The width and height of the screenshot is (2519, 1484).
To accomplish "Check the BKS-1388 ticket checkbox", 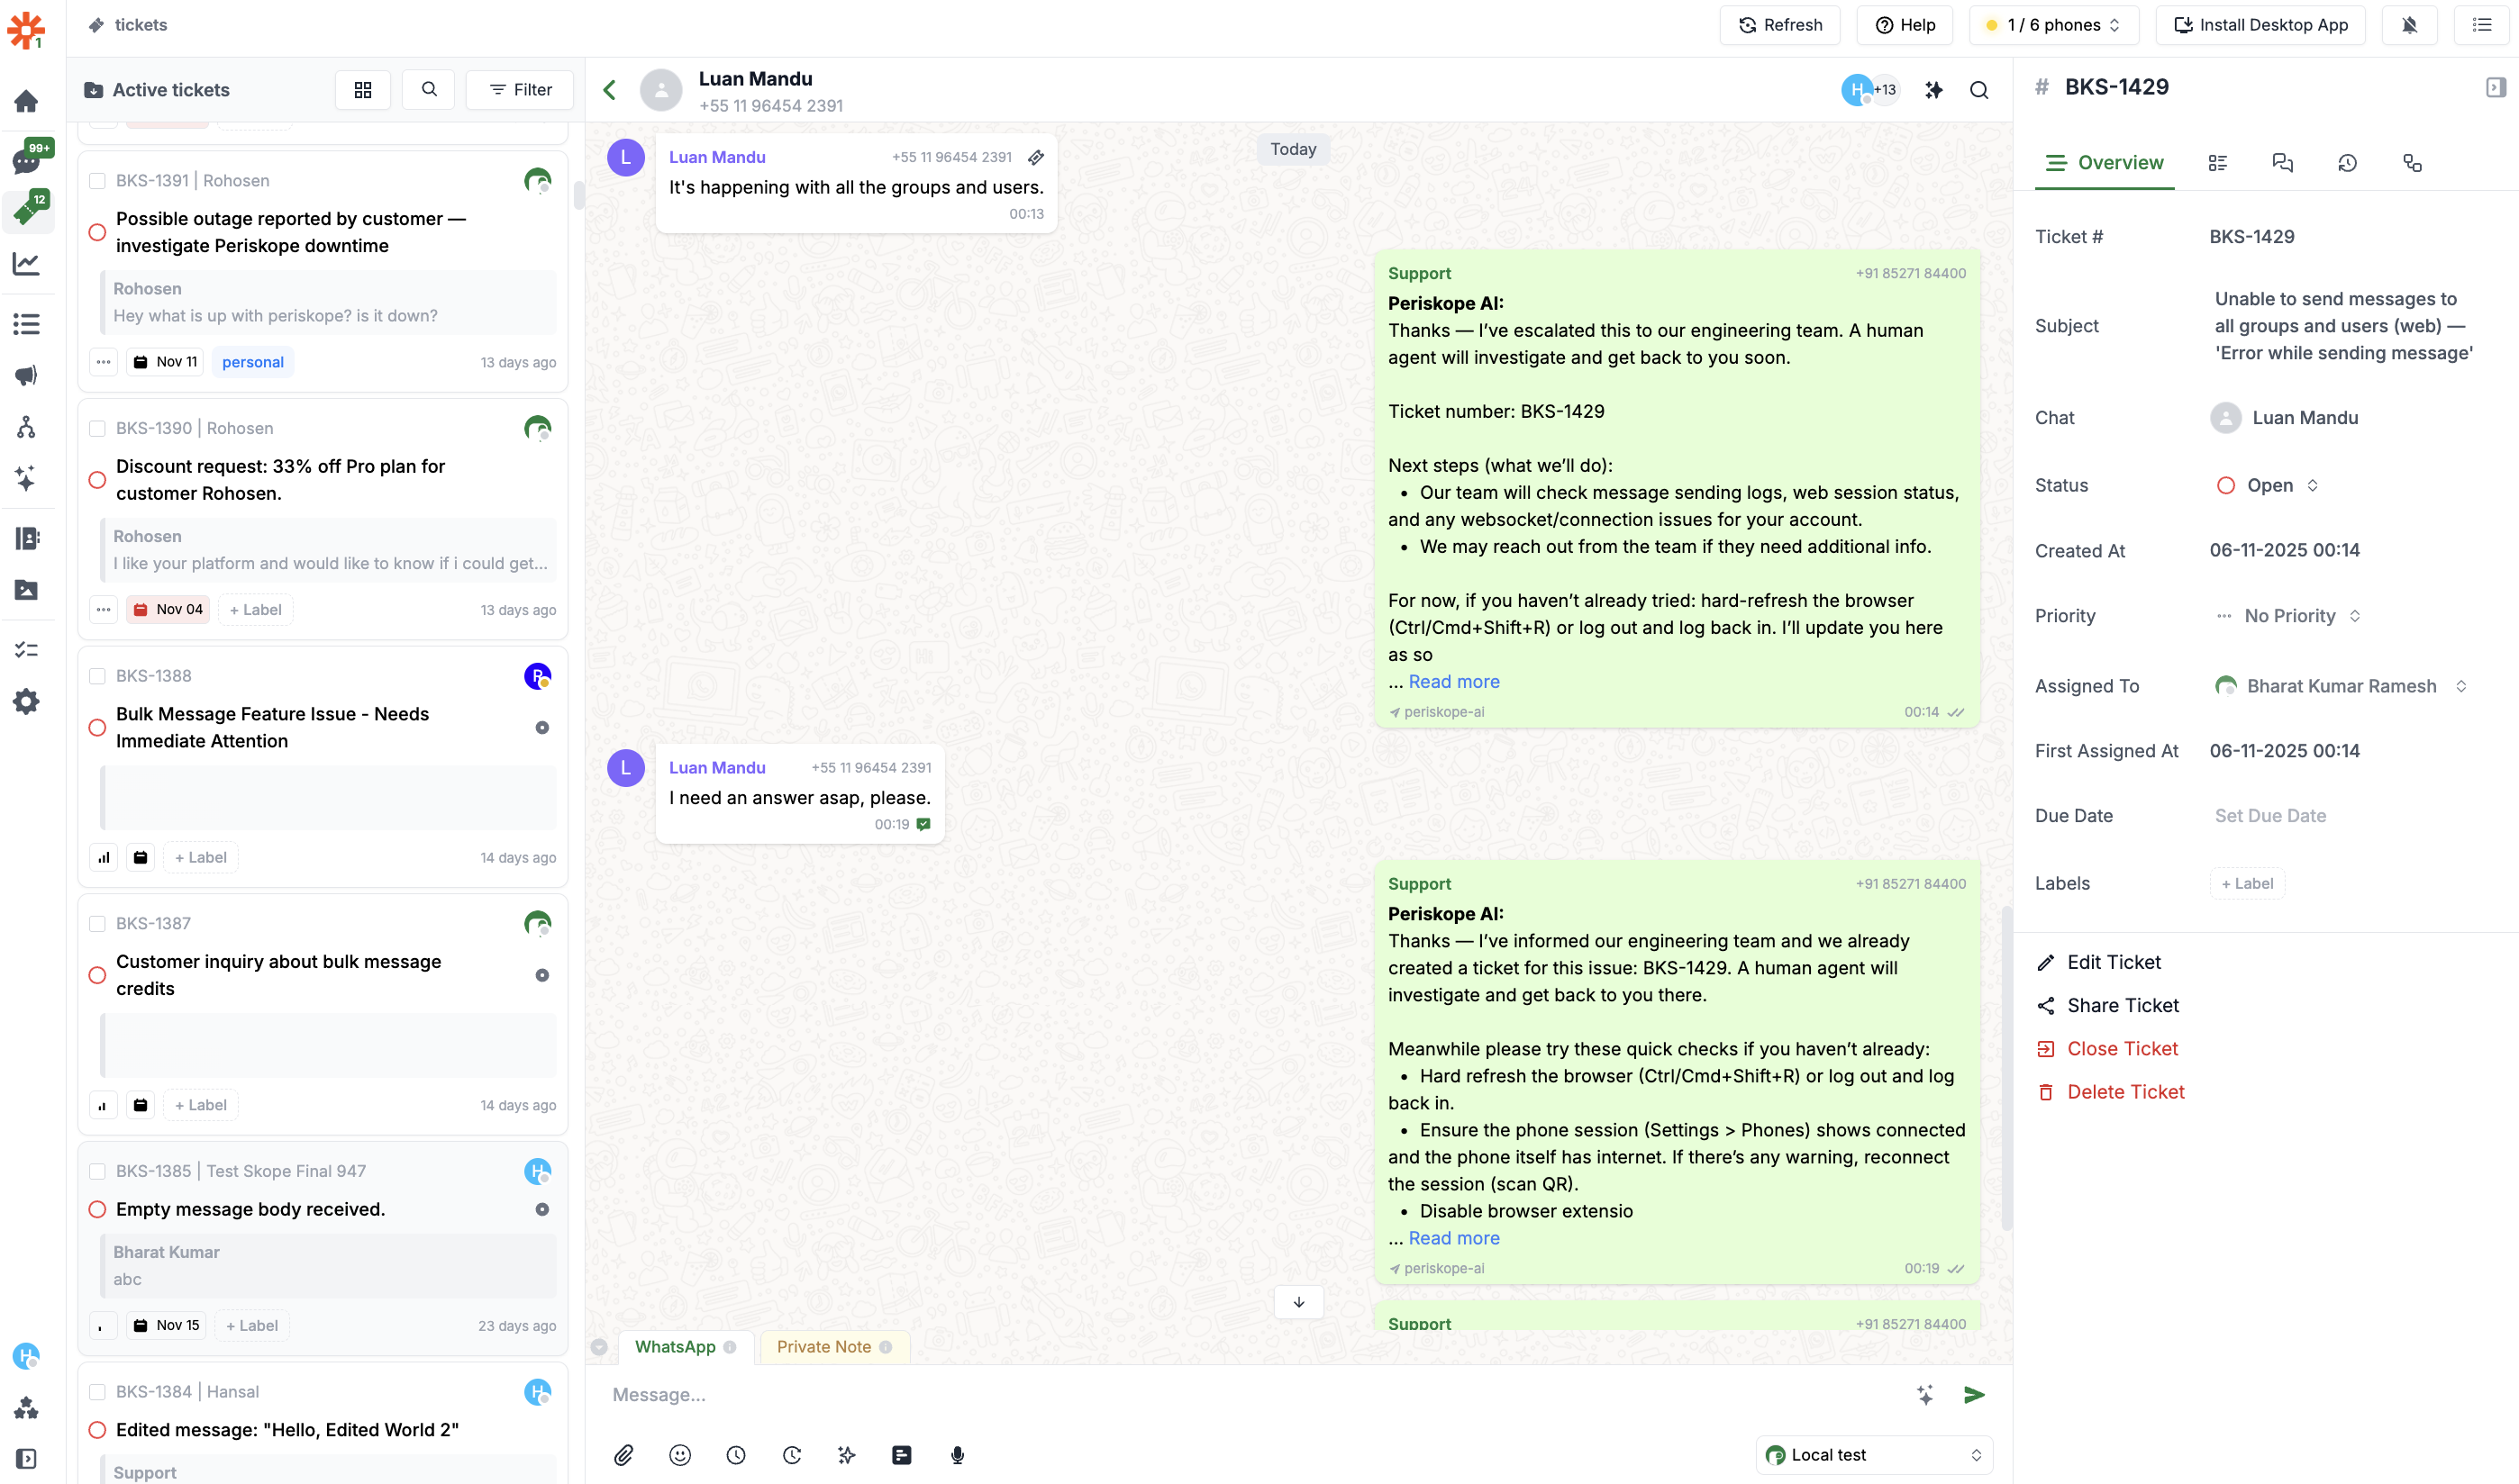I will [97, 676].
